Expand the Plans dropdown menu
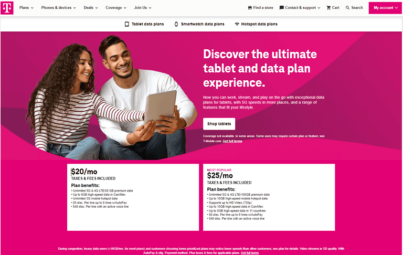This screenshot has height=255, width=403. click(26, 8)
